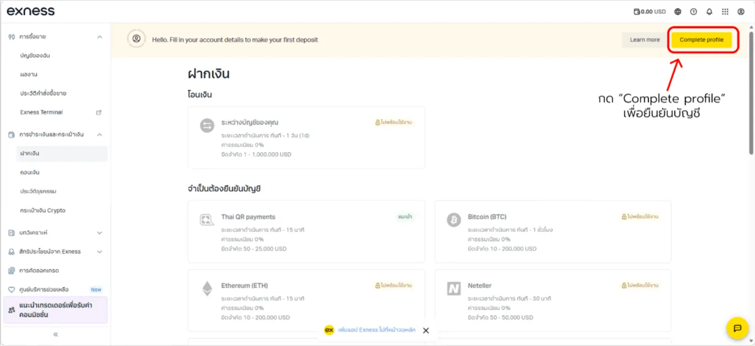
Task: Click the Neteller N icon
Action: tap(454, 288)
